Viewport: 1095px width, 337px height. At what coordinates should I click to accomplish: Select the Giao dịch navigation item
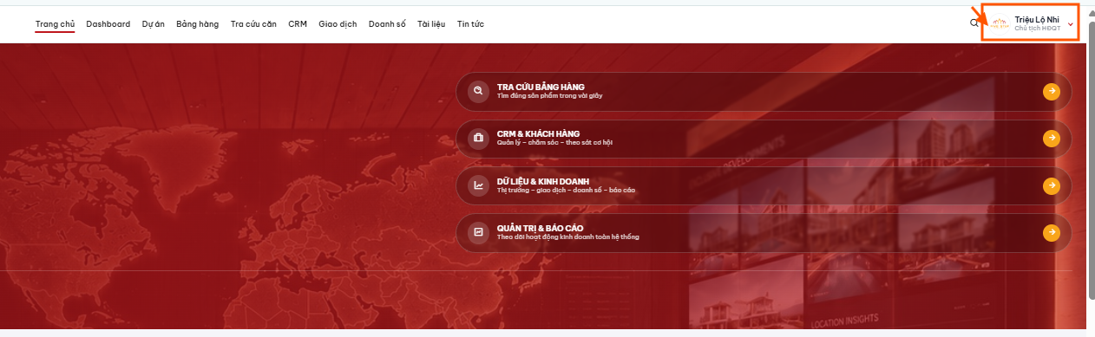pyautogui.click(x=338, y=23)
